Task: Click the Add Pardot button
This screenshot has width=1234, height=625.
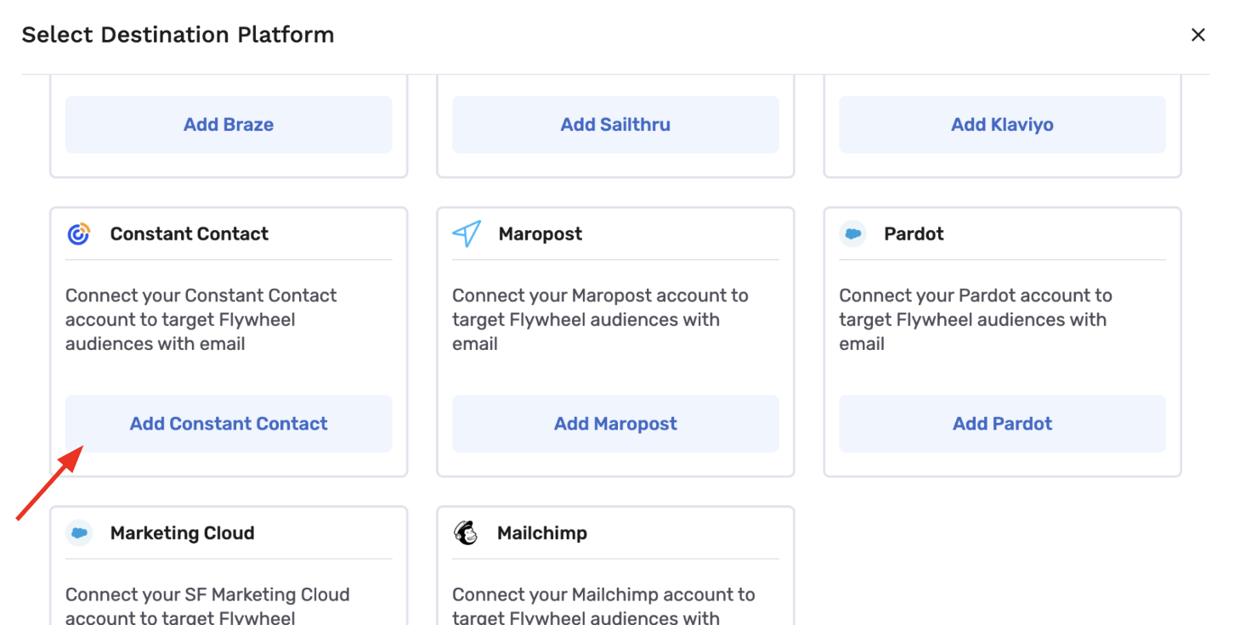Action: tap(1003, 424)
